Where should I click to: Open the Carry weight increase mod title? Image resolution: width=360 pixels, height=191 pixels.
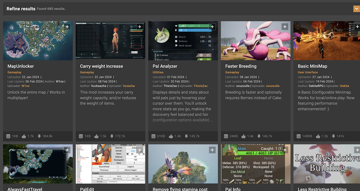[102, 66]
